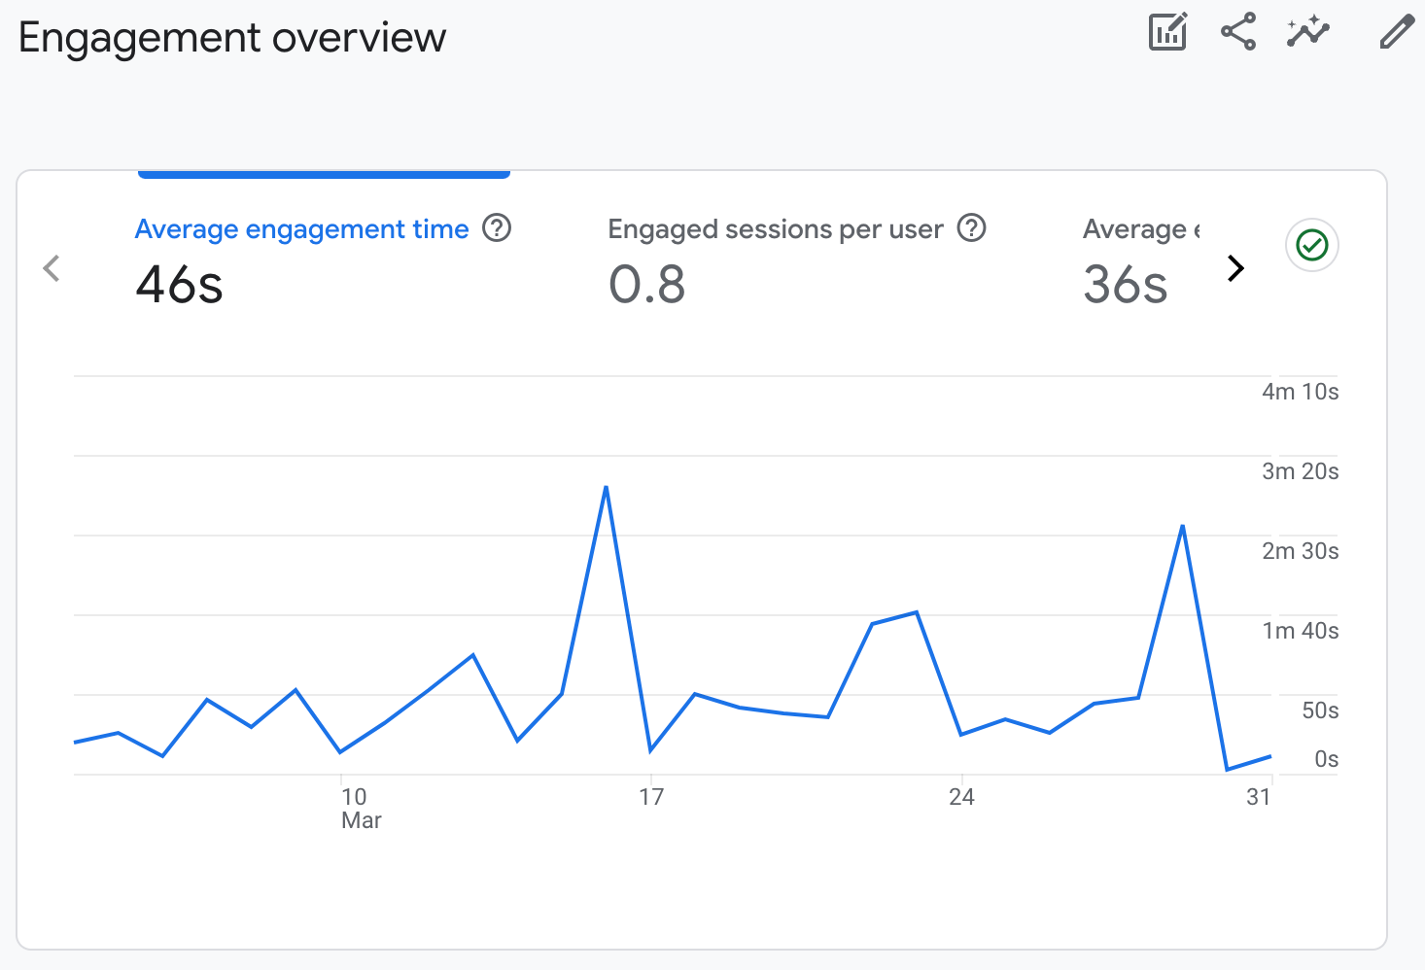Open the edit comparisons chart icon

1167,32
